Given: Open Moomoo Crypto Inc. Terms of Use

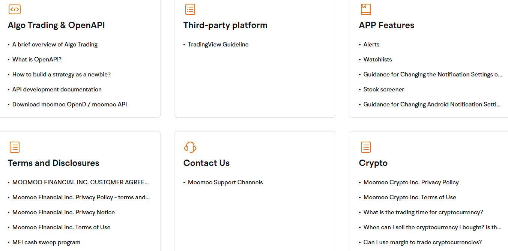Looking at the screenshot, I should 410,197.
